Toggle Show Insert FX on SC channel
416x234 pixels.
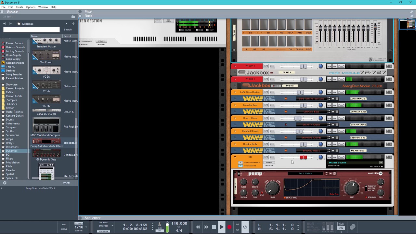(x=240, y=166)
